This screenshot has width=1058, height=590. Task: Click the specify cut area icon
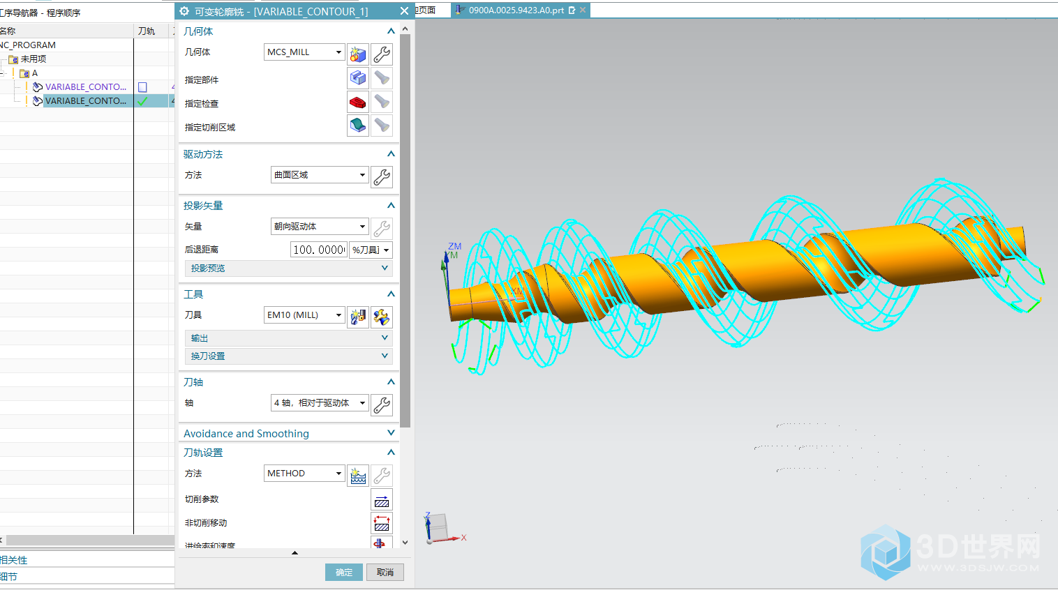(358, 126)
